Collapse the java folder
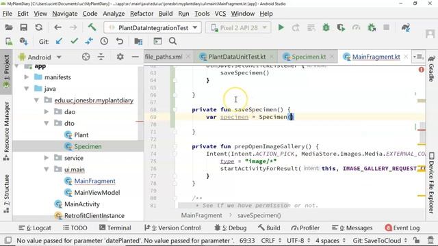The image size is (438, 246). point(27,89)
